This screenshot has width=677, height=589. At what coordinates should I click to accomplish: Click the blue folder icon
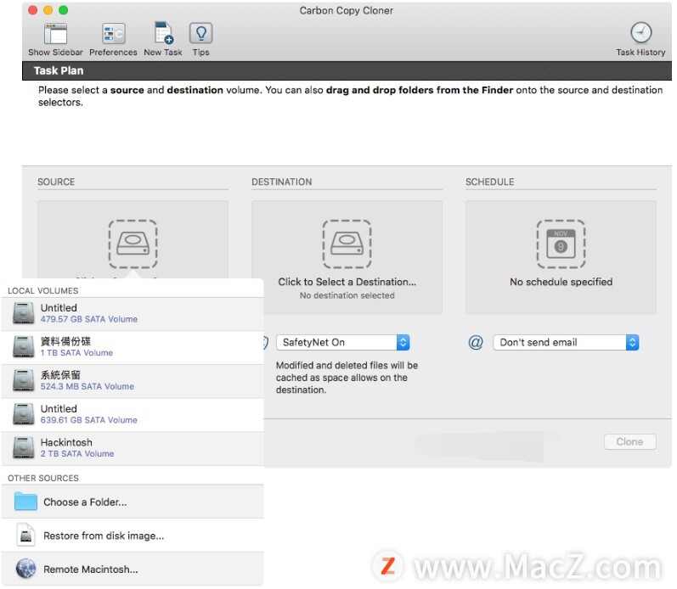[25, 502]
